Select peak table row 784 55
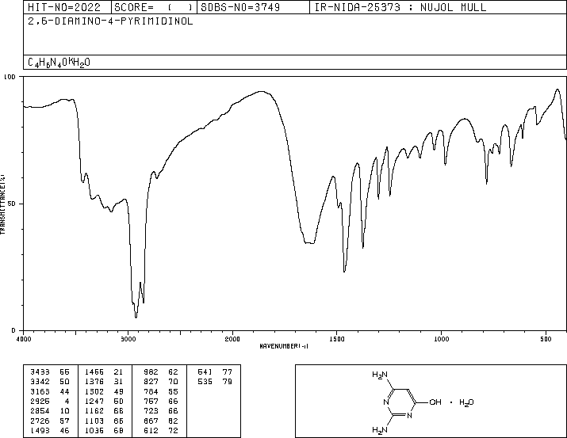Screen dimensions: 567x438 coord(161,391)
